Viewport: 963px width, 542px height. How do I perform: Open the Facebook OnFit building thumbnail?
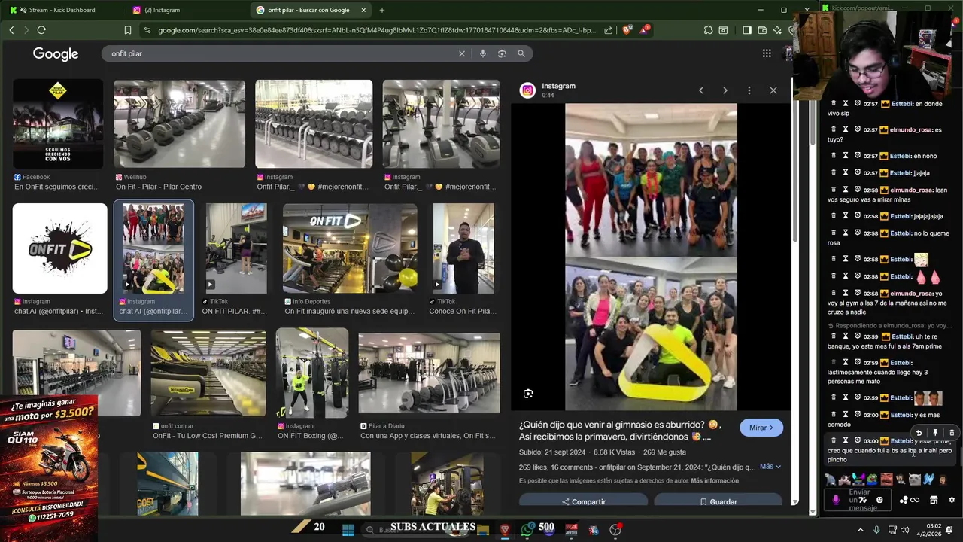pos(58,123)
